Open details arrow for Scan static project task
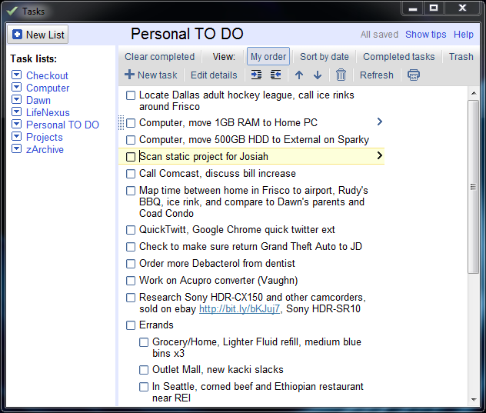The height and width of the screenshot is (413, 486). tap(380, 155)
